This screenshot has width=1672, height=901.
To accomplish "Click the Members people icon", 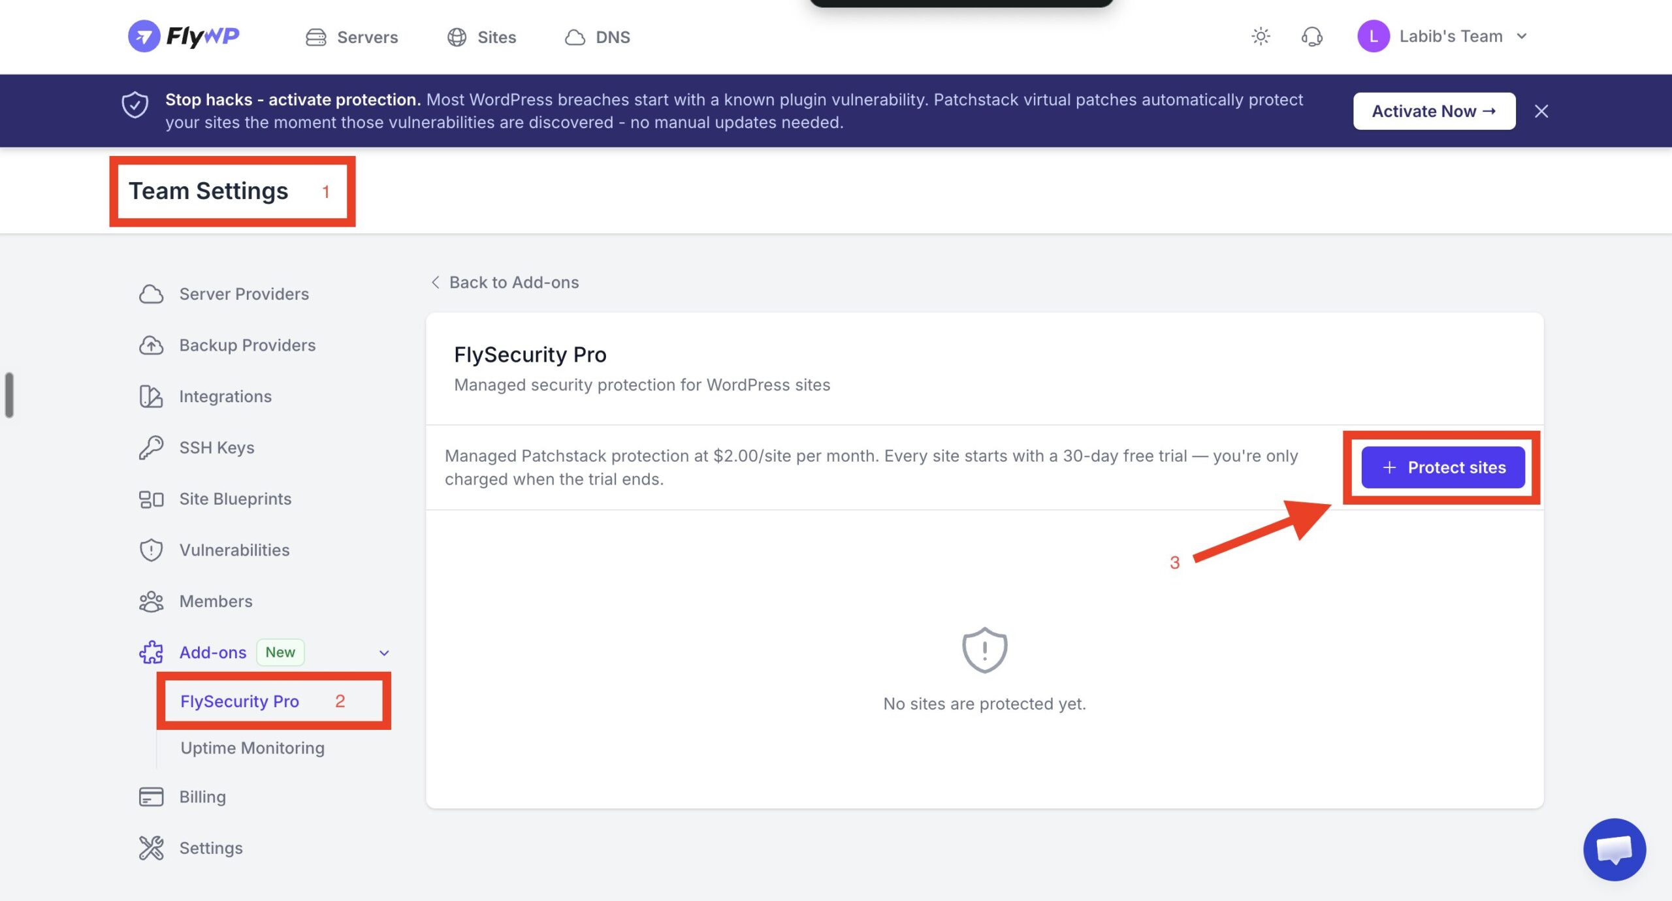I will pos(151,601).
